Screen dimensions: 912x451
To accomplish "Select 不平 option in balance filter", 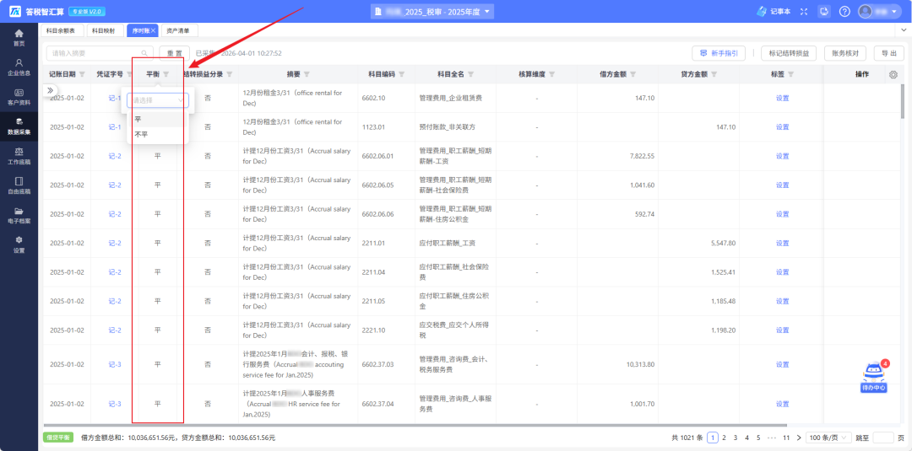I will (142, 134).
